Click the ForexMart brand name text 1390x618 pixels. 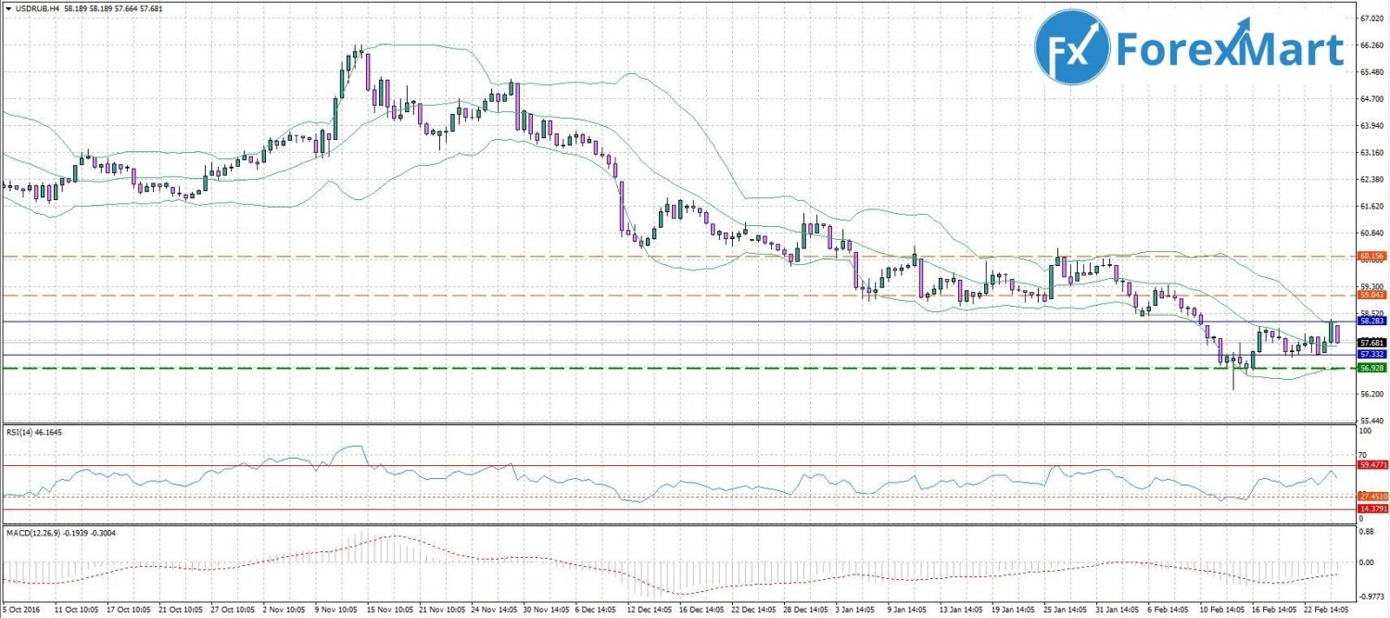[1230, 48]
